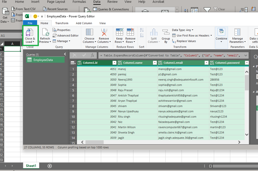Sort descending with the Z-A icon

142,35
